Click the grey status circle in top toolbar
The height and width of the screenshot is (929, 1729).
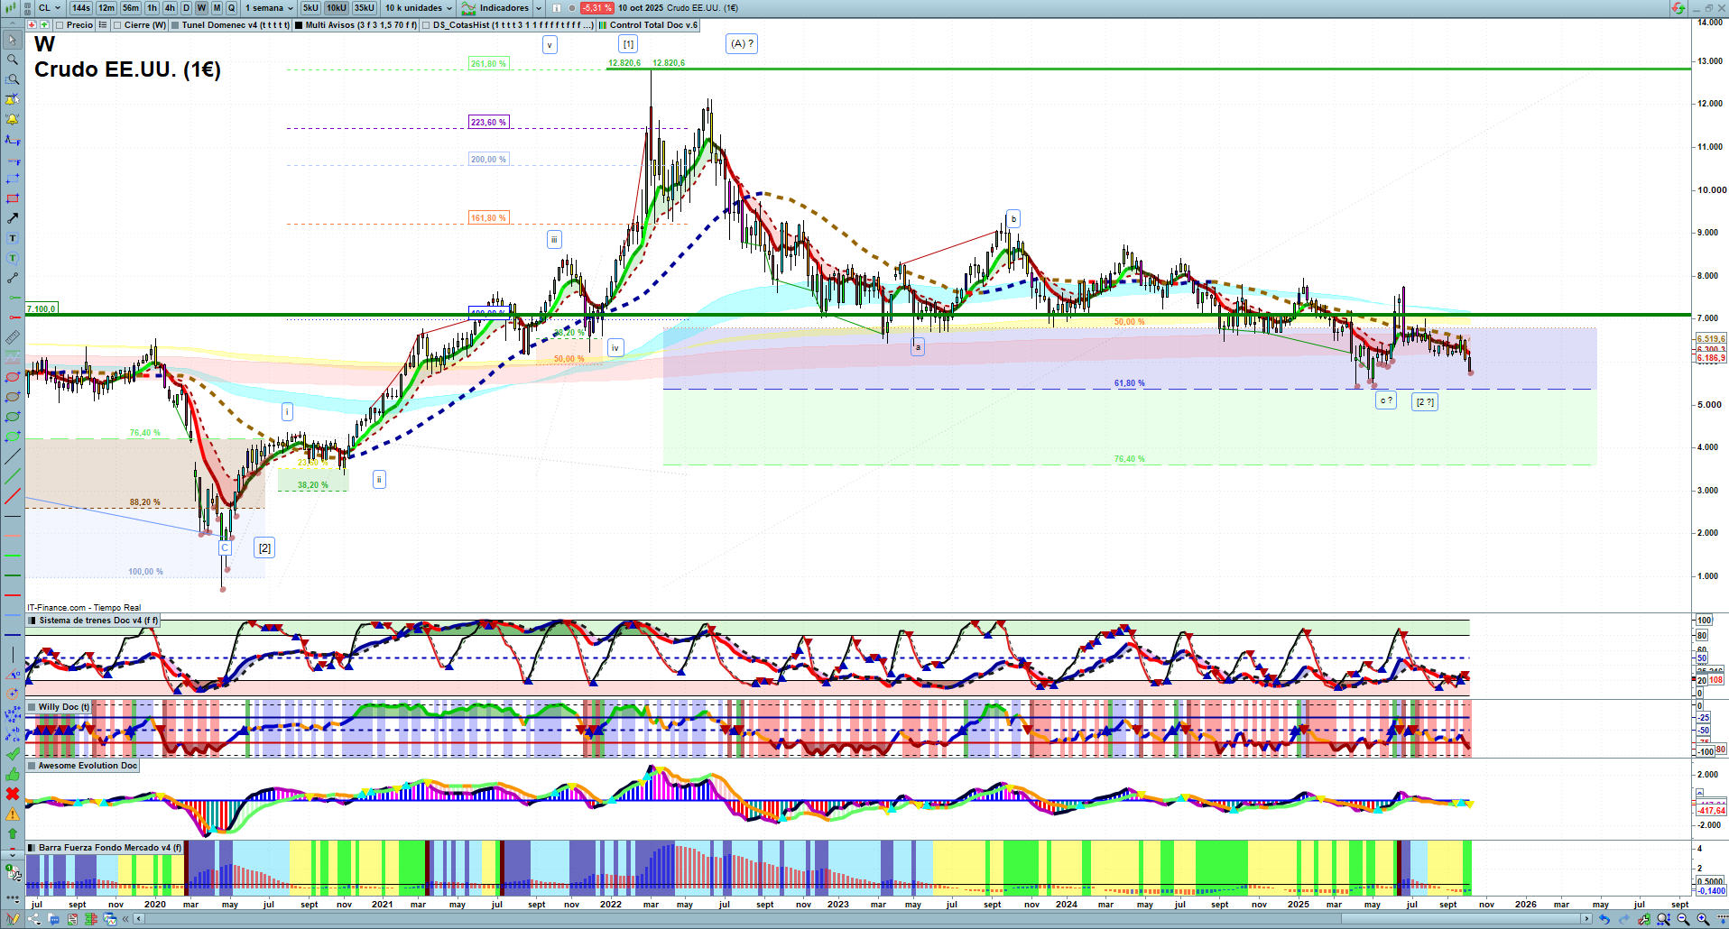click(572, 8)
